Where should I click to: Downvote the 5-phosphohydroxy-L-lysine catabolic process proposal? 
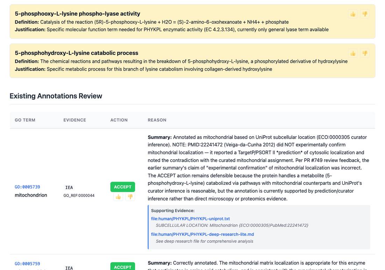point(365,53)
